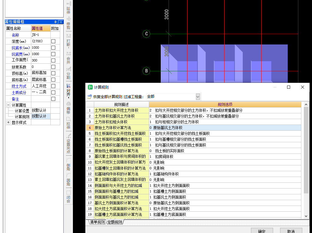Select rule row 侧面面积与基槽土方的扣减
Image resolution: width=312 pixels, height=233 pixels.
coord(122,191)
